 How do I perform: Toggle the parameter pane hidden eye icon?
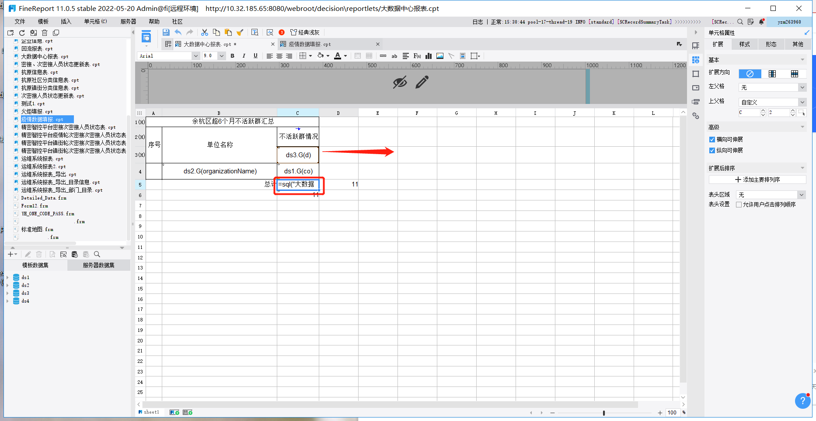pos(400,82)
